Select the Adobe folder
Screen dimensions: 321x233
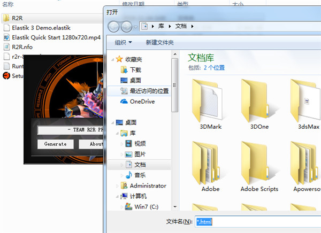point(210,167)
